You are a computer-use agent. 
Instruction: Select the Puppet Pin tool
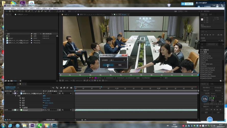point(49,11)
